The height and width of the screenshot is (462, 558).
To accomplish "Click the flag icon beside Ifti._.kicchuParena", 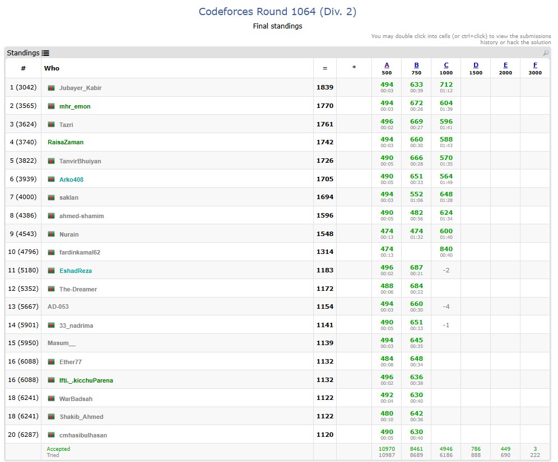I will pos(51,380).
